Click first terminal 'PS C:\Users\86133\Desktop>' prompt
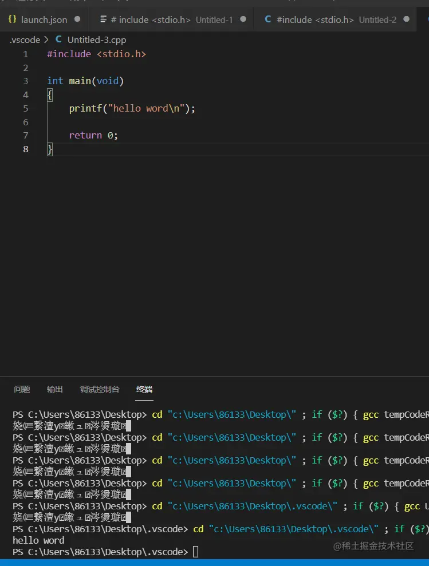429x566 pixels. coord(80,414)
